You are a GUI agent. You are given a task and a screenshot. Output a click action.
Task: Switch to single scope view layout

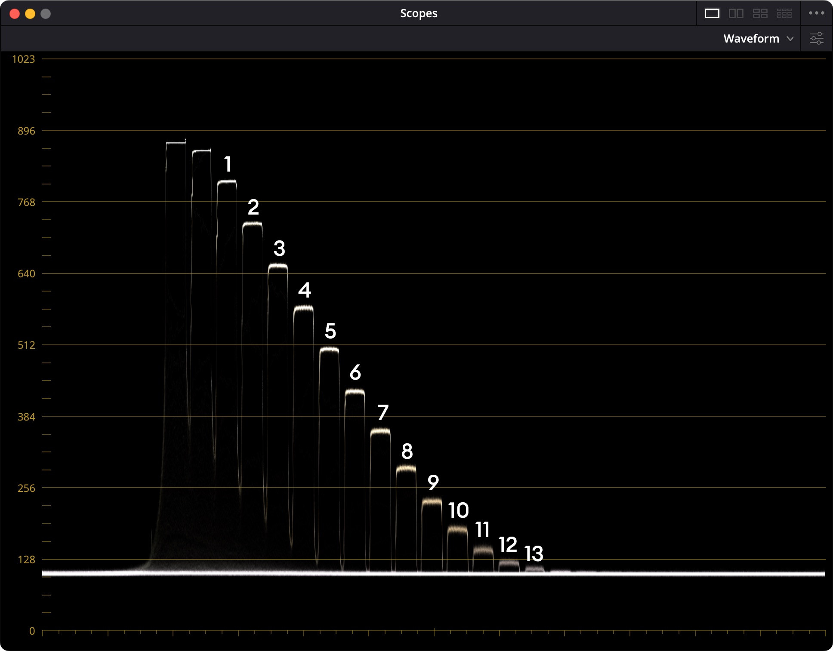pos(712,13)
